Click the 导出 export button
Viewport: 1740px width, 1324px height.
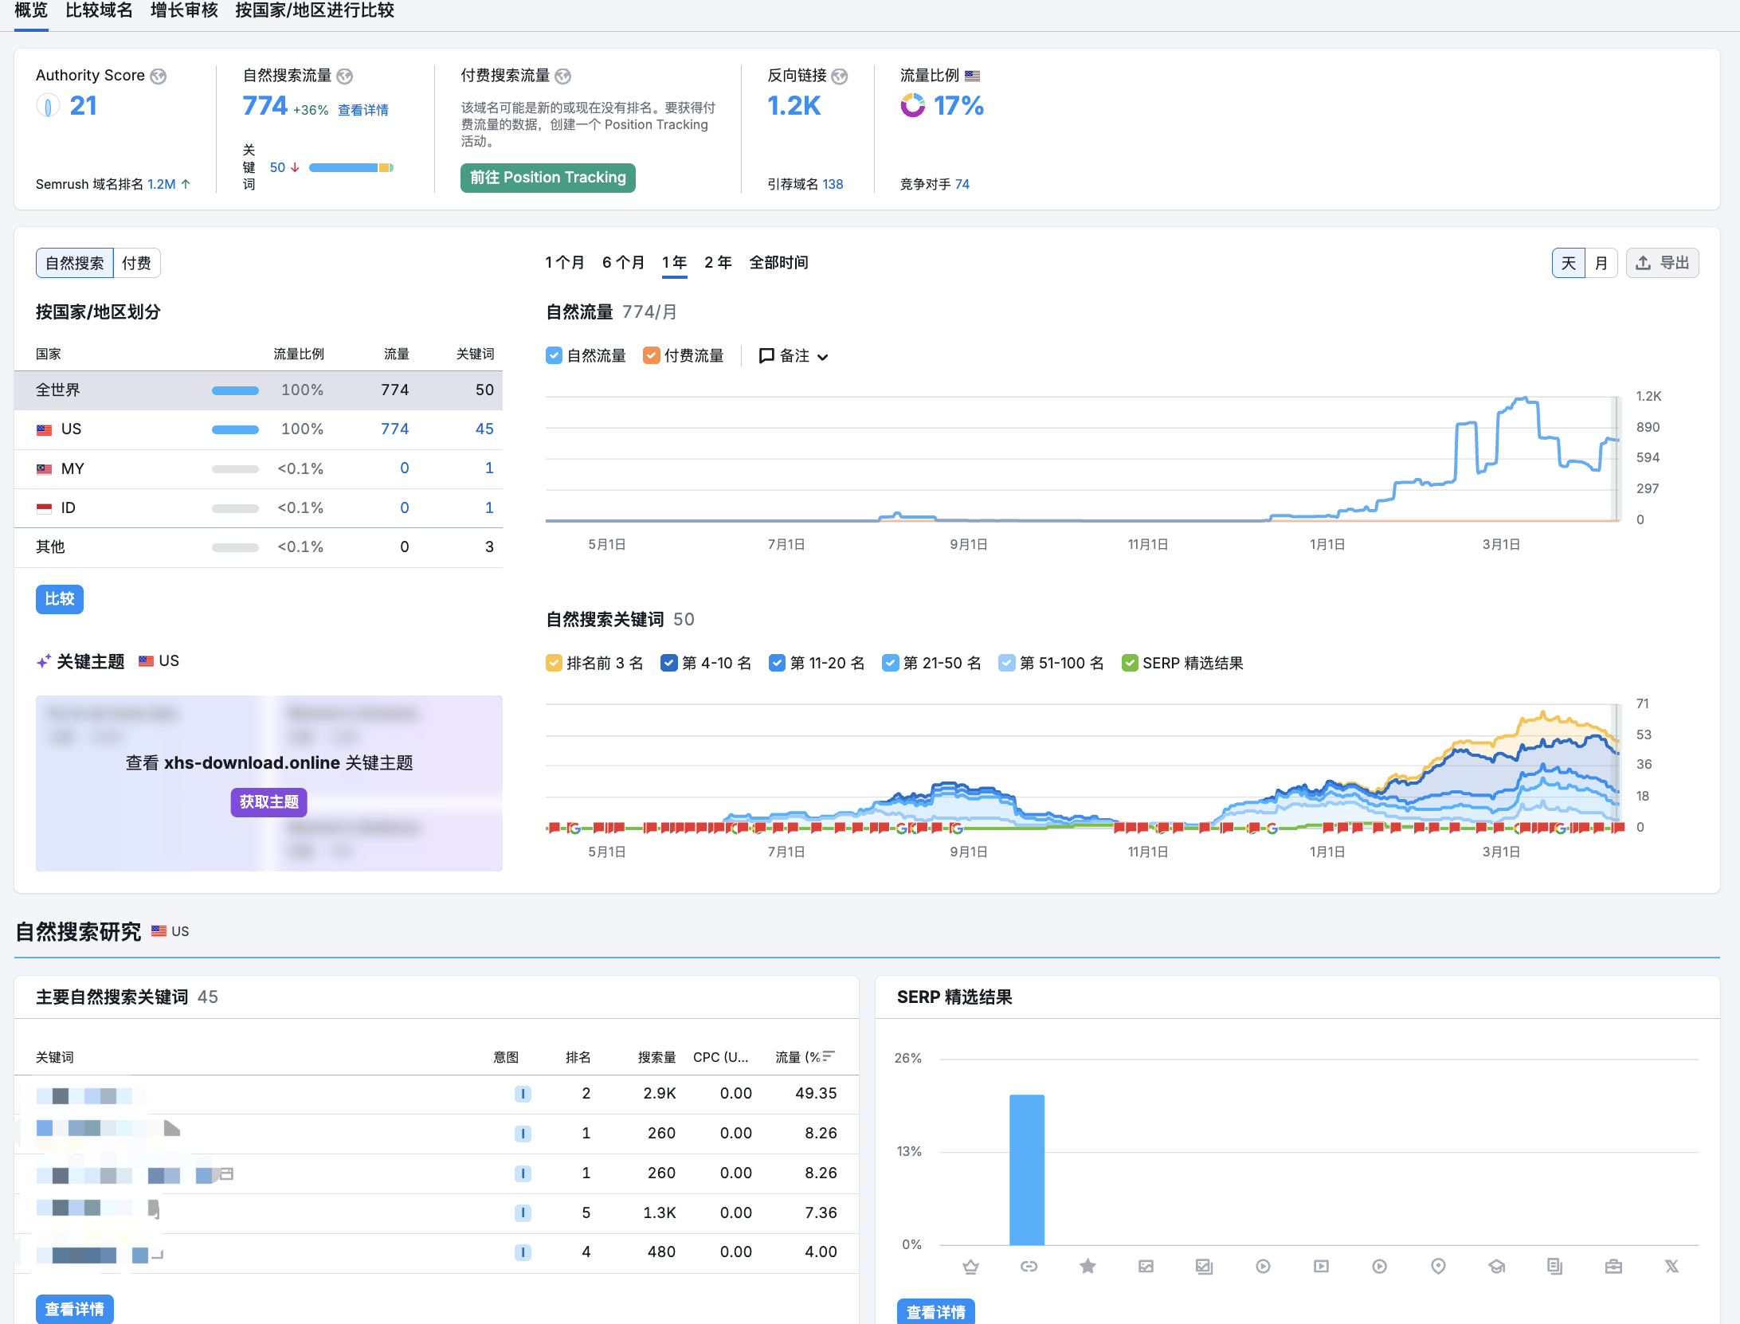pos(1662,263)
